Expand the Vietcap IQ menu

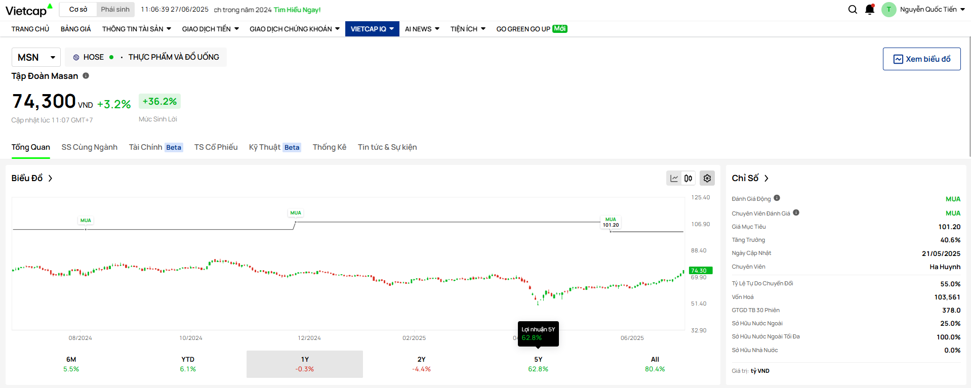click(x=372, y=29)
